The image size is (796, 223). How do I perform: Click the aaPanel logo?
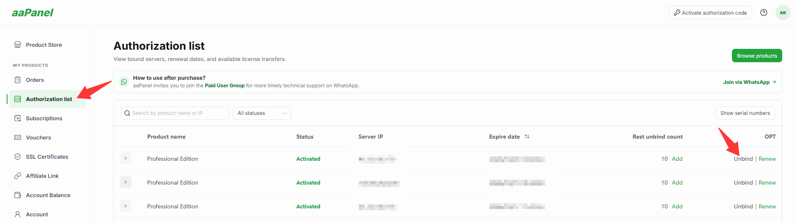tap(33, 13)
